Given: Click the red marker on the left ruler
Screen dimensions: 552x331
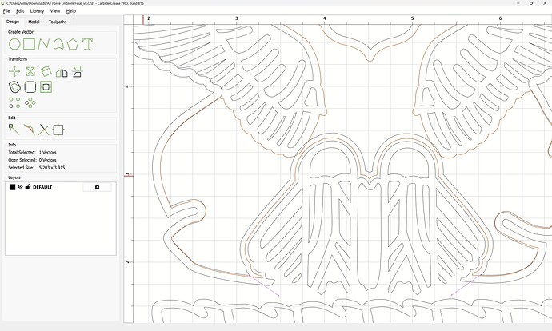Looking at the screenshot, I should tap(129, 175).
